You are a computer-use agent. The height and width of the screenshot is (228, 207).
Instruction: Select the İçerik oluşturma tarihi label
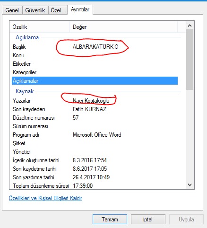tap(36, 160)
